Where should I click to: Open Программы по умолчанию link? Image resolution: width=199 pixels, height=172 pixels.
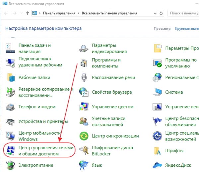(x=181, y=63)
